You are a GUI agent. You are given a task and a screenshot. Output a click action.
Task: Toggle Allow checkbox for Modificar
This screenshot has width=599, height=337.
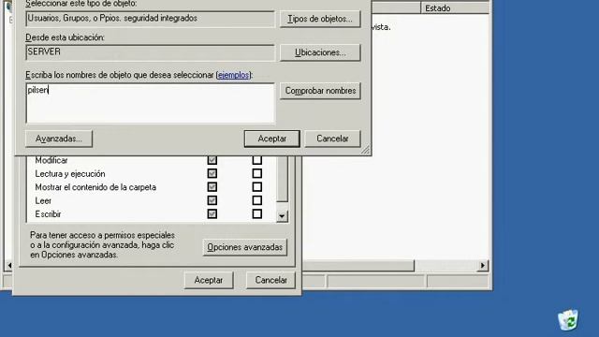pyautogui.click(x=212, y=160)
